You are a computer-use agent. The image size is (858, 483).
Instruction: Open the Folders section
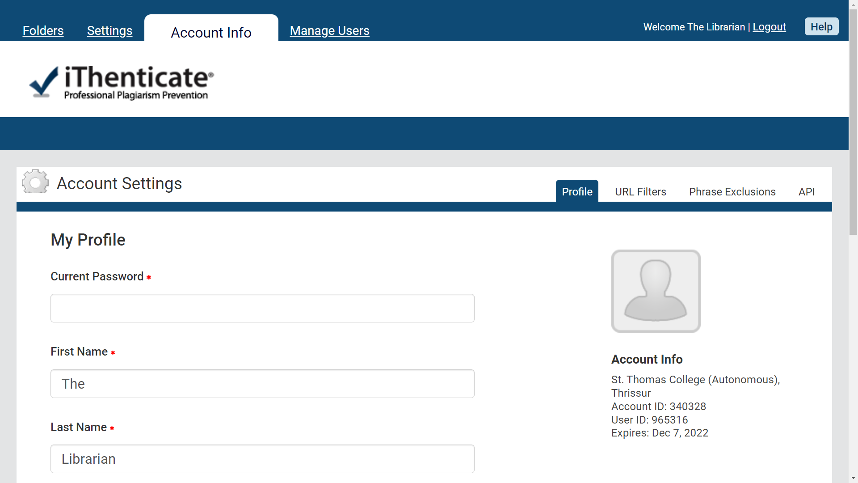43,30
